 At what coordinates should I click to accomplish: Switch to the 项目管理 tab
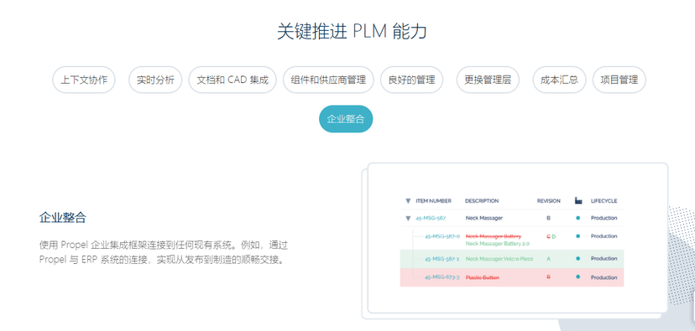[619, 80]
